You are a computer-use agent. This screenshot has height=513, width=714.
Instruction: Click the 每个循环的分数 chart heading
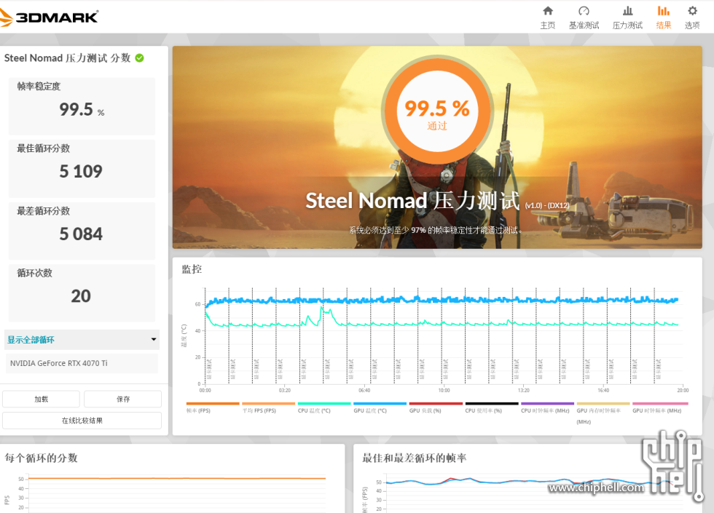coord(41,458)
